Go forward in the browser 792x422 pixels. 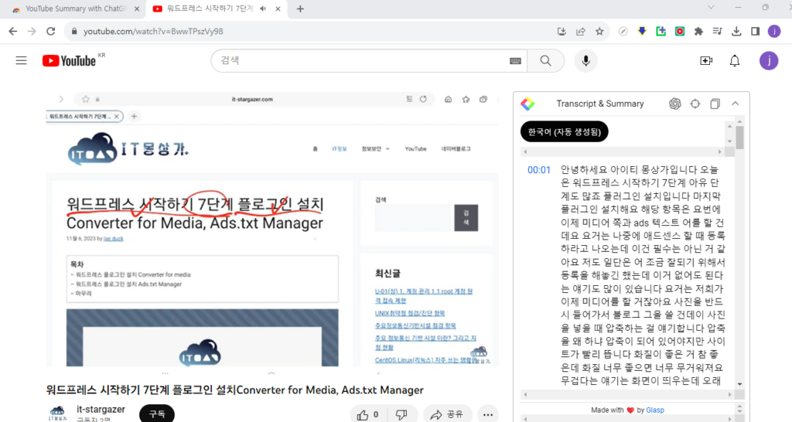point(32,31)
